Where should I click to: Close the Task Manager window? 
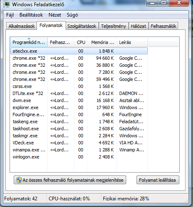pos(179,3)
